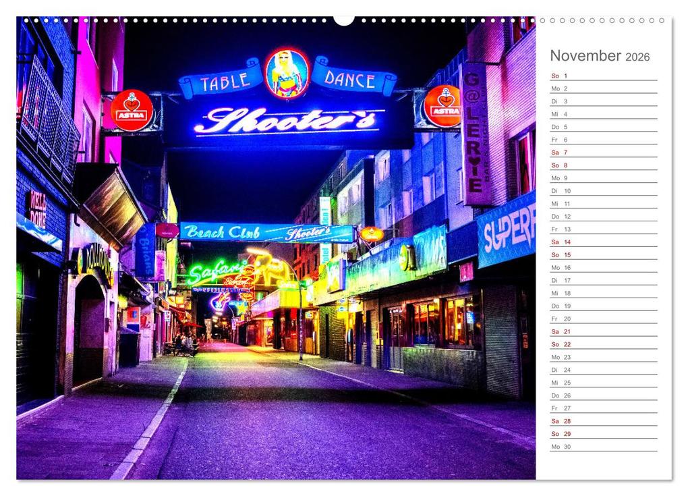Select the So 22 calendar row
This screenshot has height=496, width=688.
(603, 343)
